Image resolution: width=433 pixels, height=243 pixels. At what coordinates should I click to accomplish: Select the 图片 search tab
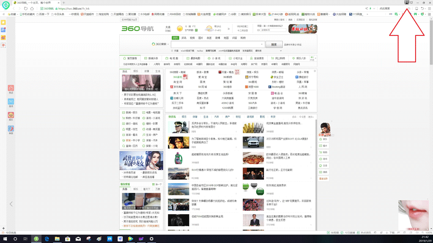point(200,38)
